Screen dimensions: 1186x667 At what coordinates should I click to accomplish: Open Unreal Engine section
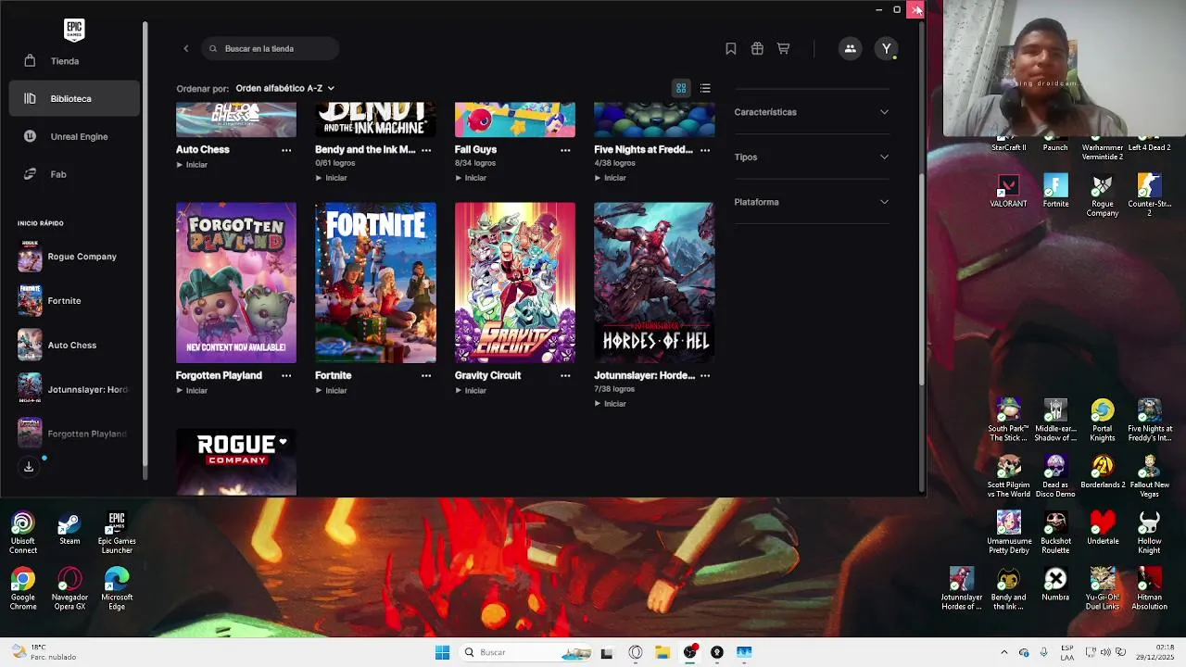(74, 136)
